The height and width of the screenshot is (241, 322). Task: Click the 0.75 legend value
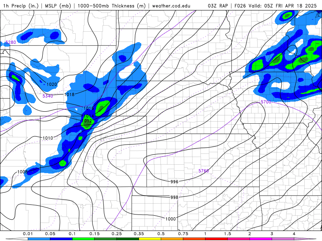[x=183, y=234]
